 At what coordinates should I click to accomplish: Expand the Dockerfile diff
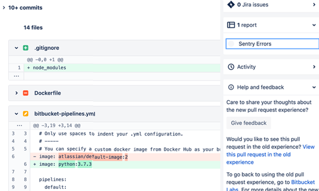tap(16, 93)
